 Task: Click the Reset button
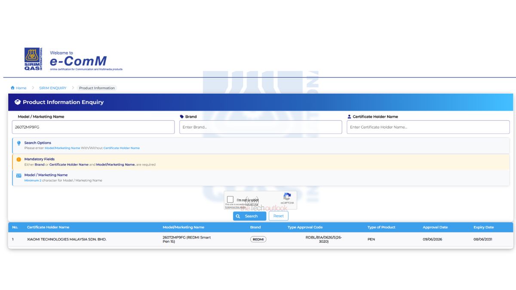(x=279, y=216)
